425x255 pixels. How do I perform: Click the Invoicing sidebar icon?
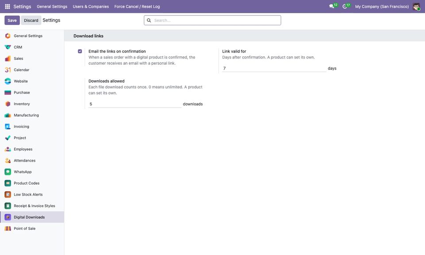point(8,127)
